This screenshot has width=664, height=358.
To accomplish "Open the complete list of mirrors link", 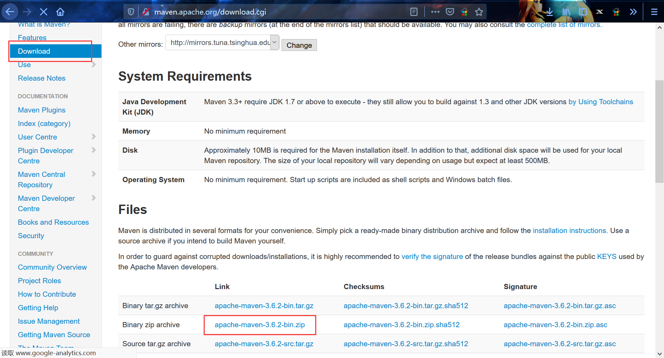I will coord(564,25).
